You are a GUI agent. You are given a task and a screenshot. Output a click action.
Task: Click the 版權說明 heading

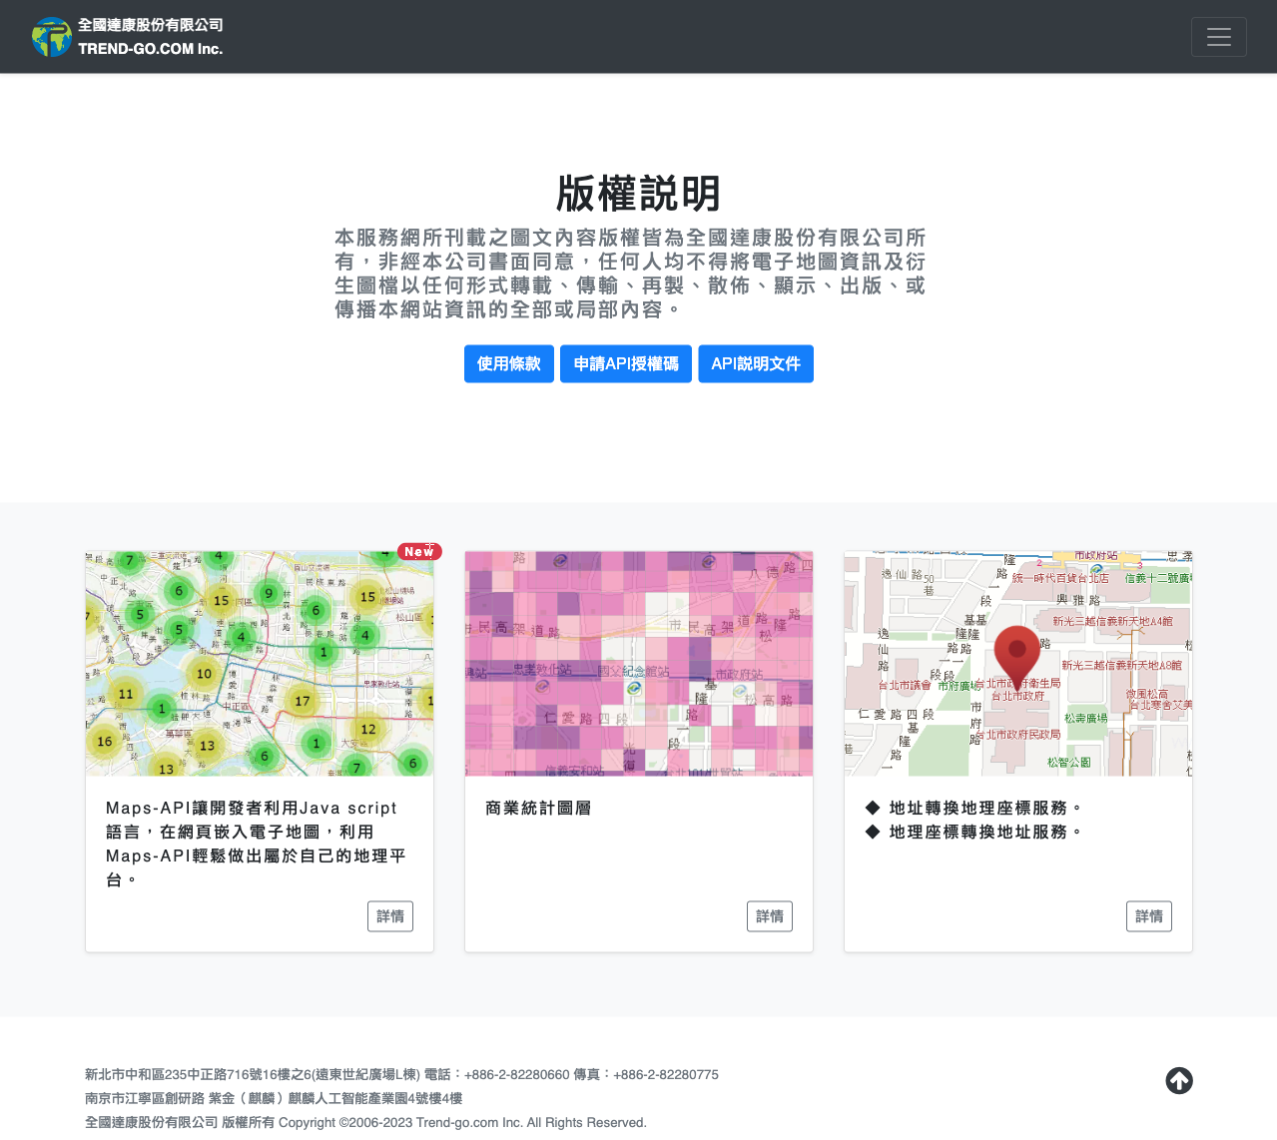(x=638, y=194)
